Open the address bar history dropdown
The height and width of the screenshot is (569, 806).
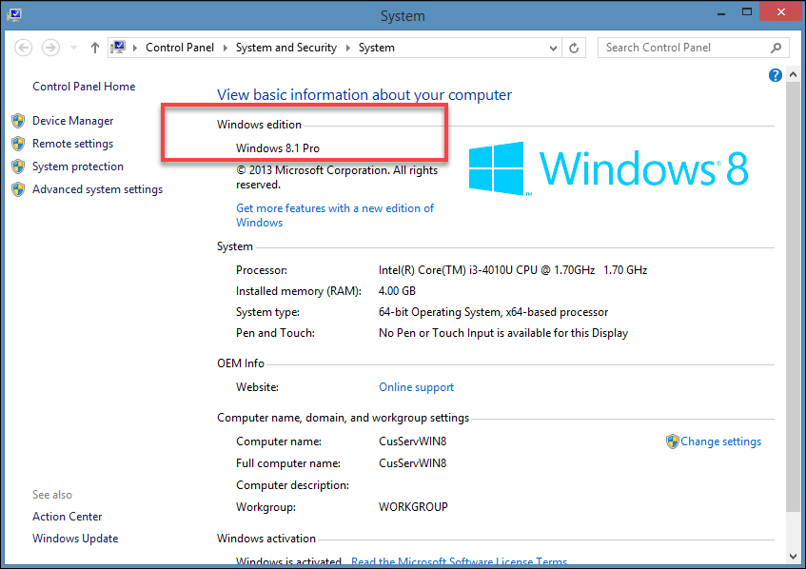[553, 48]
